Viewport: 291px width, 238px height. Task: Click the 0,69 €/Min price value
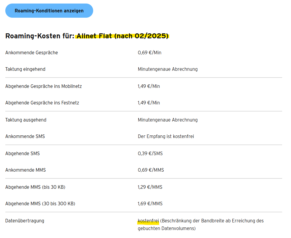point(149,53)
